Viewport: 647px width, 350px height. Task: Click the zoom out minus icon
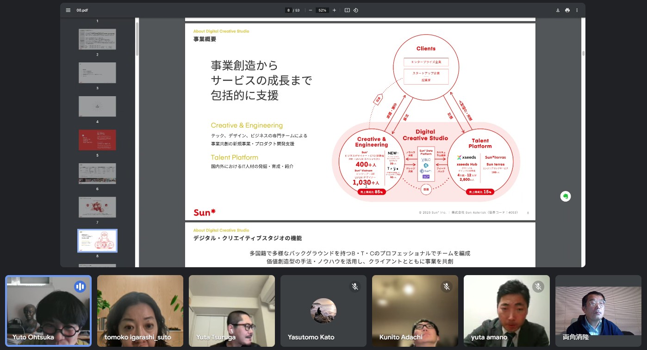pyautogui.click(x=311, y=10)
